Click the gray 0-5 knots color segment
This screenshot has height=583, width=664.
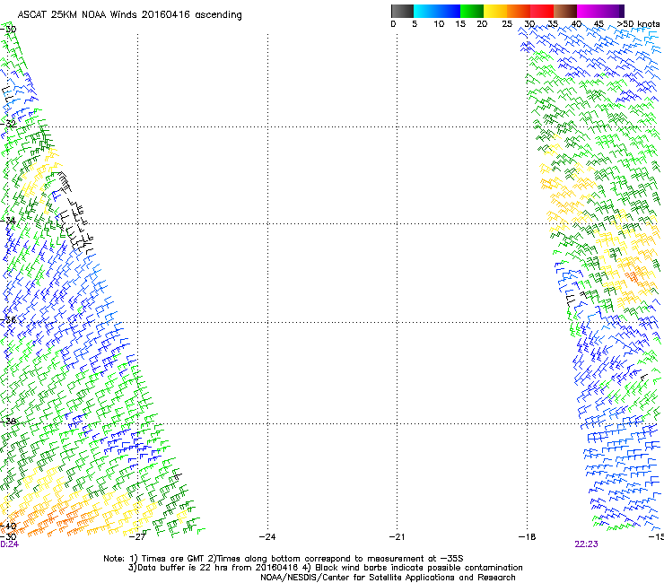click(402, 11)
